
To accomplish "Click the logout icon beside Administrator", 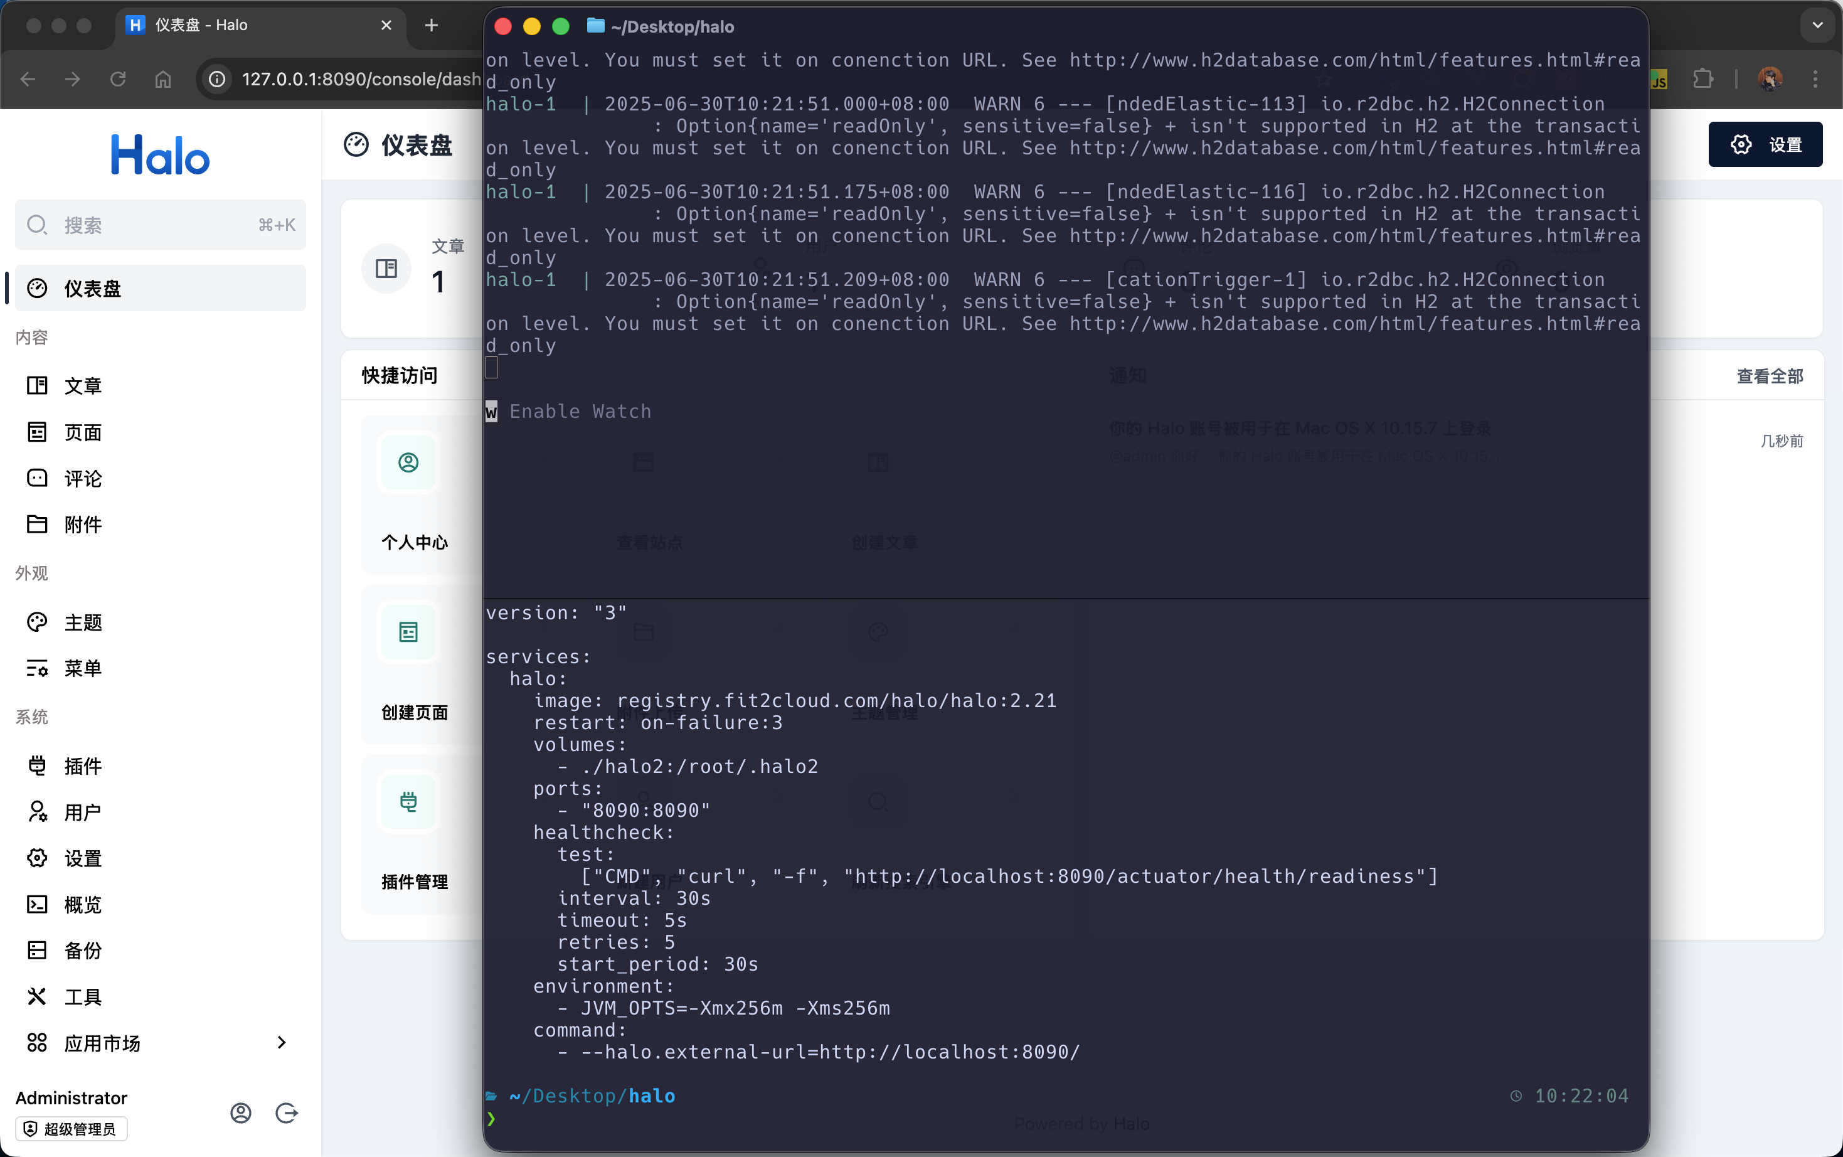I will (x=286, y=1112).
